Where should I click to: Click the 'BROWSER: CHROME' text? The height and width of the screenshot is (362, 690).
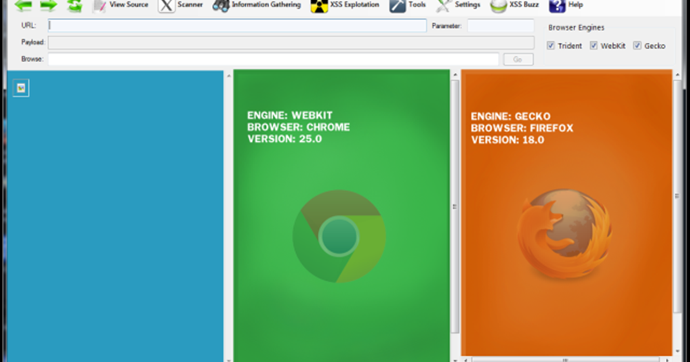click(298, 127)
